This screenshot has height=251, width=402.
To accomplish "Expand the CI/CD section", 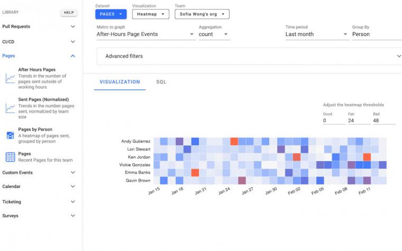I will pos(39,42).
